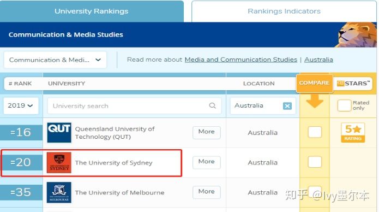Switch to the University Rankings tab

[92, 11]
